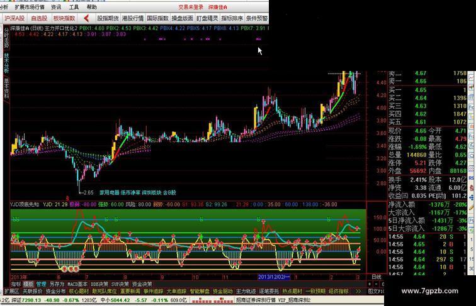
Task: Open the 扩展区 bottom tab
Action: pyautogui.click(x=11, y=292)
